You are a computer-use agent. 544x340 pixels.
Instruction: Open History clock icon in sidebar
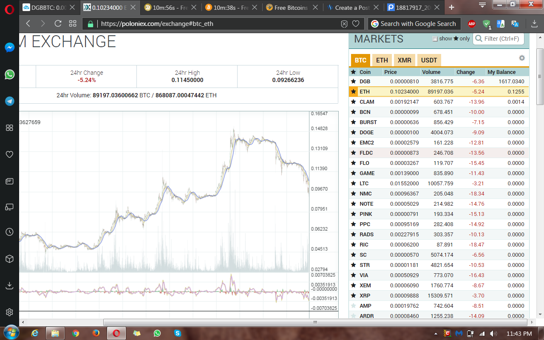point(9,232)
